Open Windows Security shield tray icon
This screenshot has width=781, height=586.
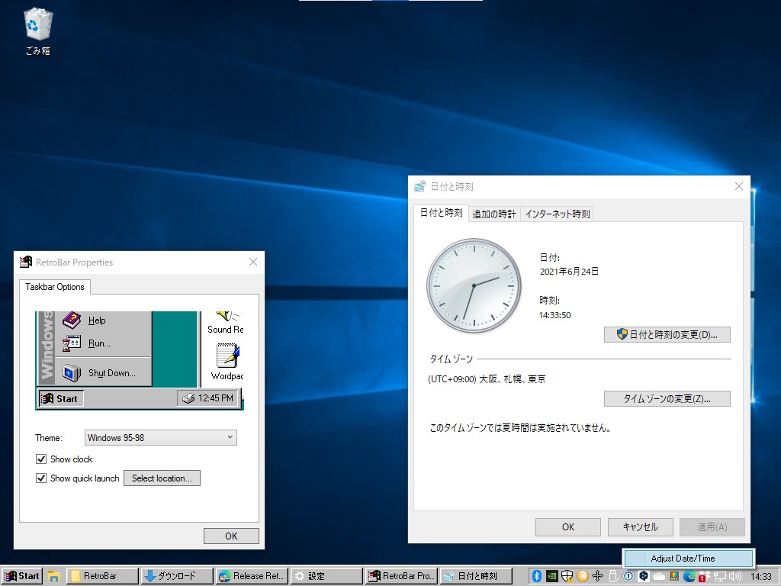coord(567,577)
